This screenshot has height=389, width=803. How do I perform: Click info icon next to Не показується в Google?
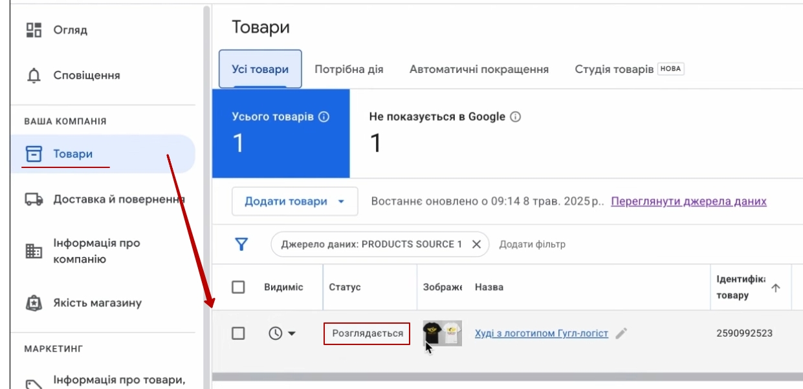(x=516, y=117)
